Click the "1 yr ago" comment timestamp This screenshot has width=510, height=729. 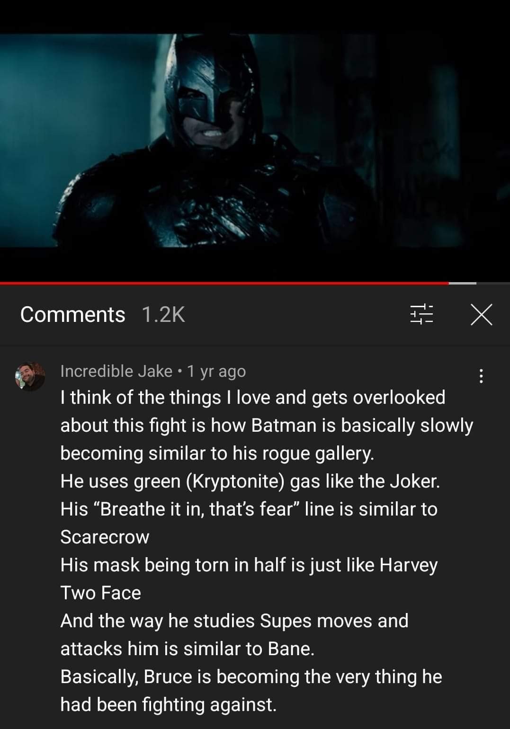[x=216, y=371]
